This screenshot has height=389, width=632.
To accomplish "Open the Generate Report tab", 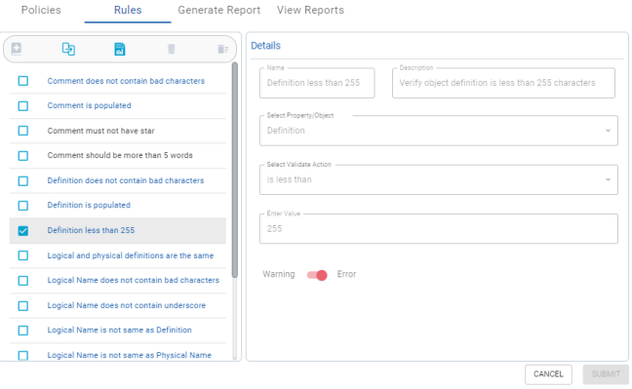I will point(219,10).
